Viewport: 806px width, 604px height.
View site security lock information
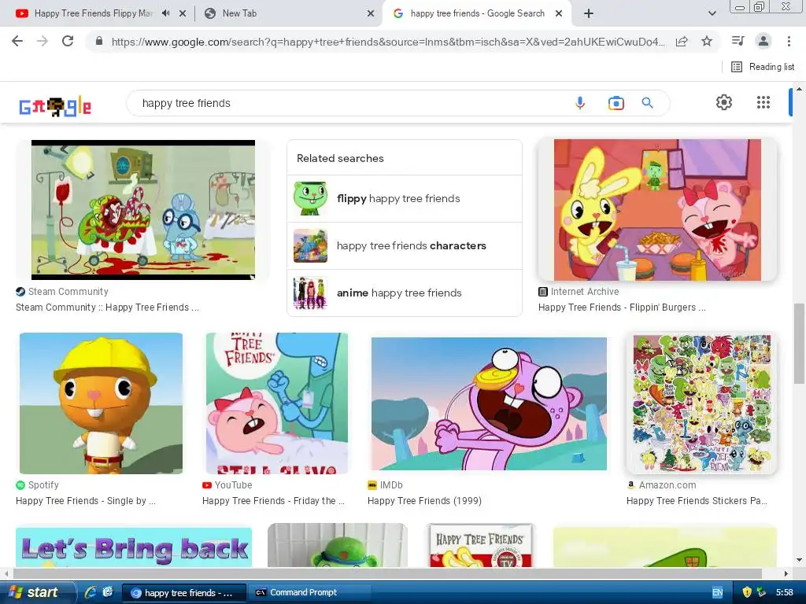[x=99, y=41]
